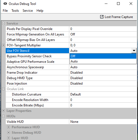This screenshot has height=140, width=138.
Task: Expand the Stereo Debug HUD group
Action: click(8, 133)
